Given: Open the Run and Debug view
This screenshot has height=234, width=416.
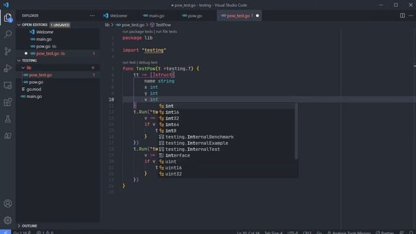Looking at the screenshot, I should (x=8, y=68).
